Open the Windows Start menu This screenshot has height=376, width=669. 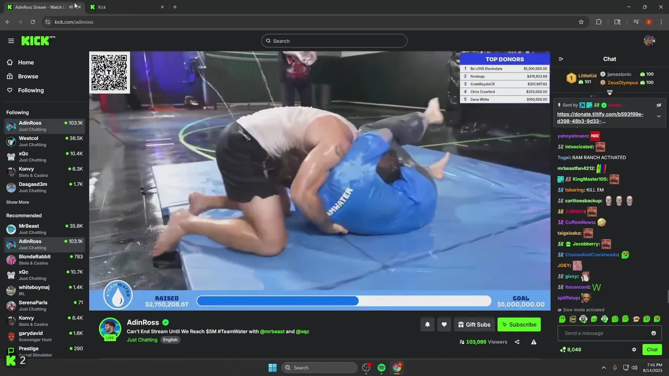pyautogui.click(x=272, y=368)
